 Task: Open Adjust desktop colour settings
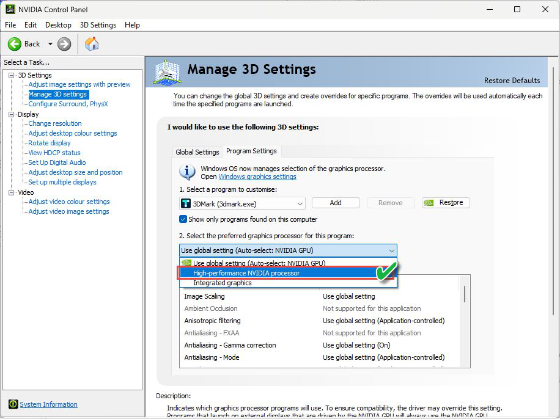tap(73, 133)
